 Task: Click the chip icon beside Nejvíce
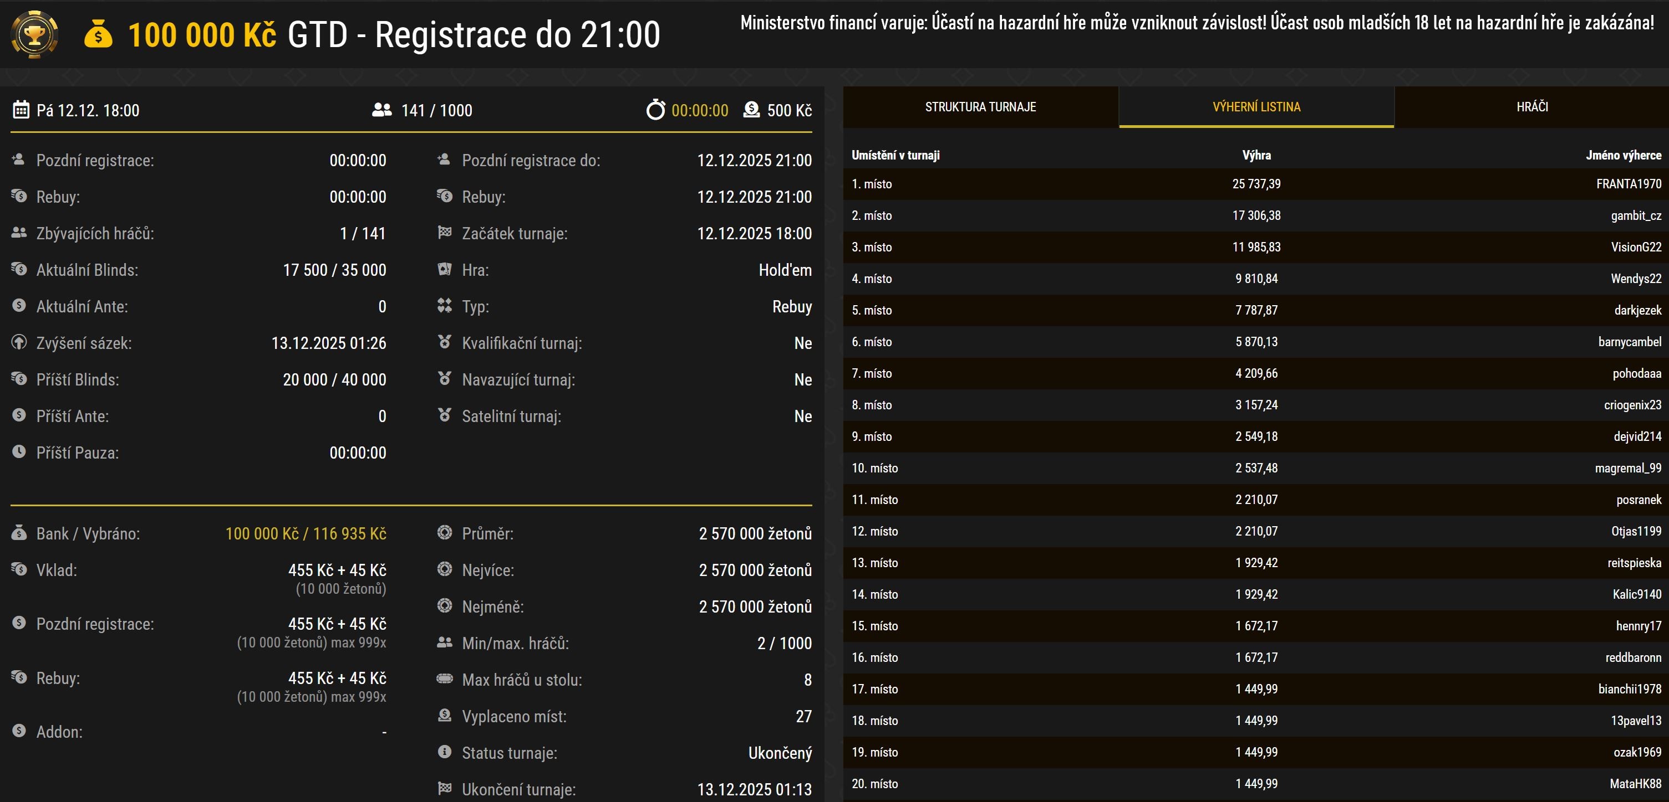(445, 569)
